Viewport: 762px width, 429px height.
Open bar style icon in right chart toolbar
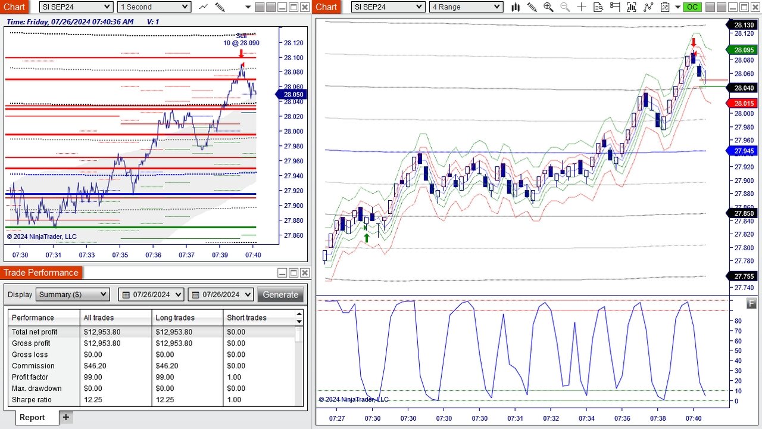tap(516, 7)
